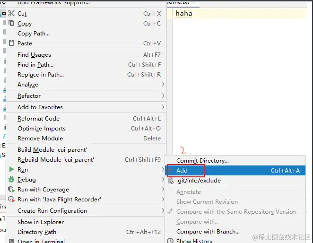Choose Copy Path from the context menu
The height and width of the screenshot is (243, 313).
pos(87,34)
